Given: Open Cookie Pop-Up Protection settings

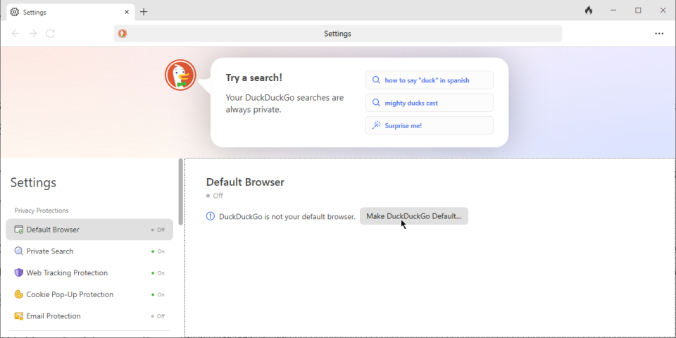Looking at the screenshot, I should (x=89, y=294).
